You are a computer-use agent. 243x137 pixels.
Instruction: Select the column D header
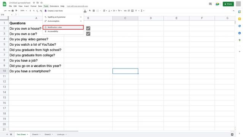[x=151, y=18]
